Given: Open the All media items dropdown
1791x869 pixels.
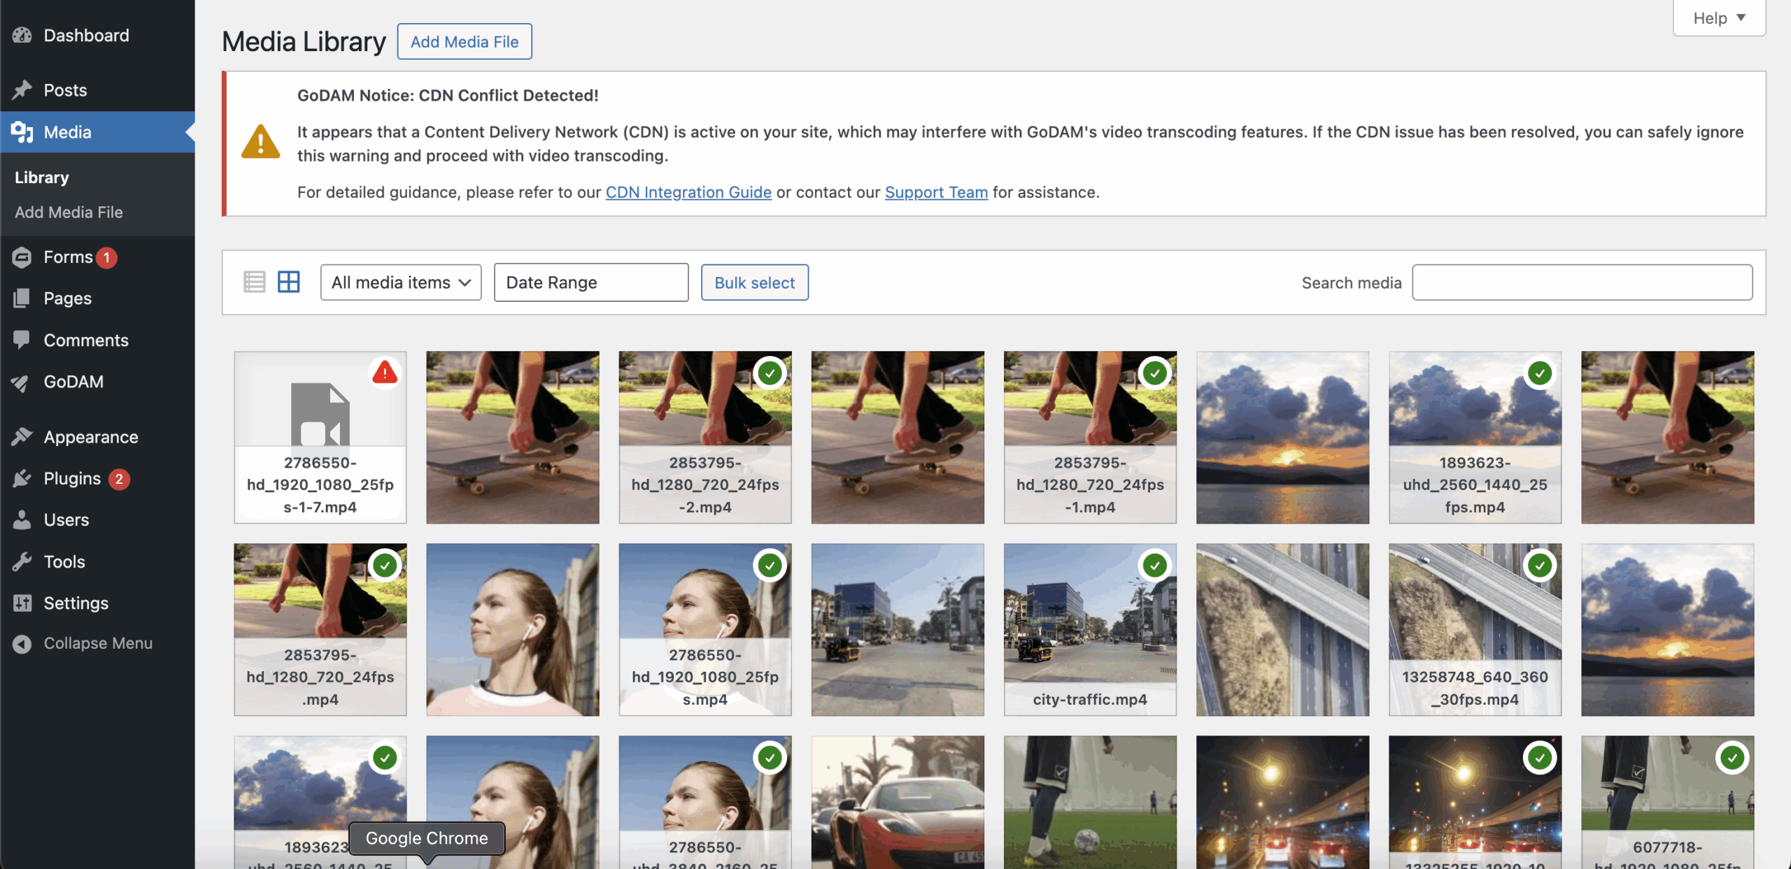Looking at the screenshot, I should pos(400,282).
